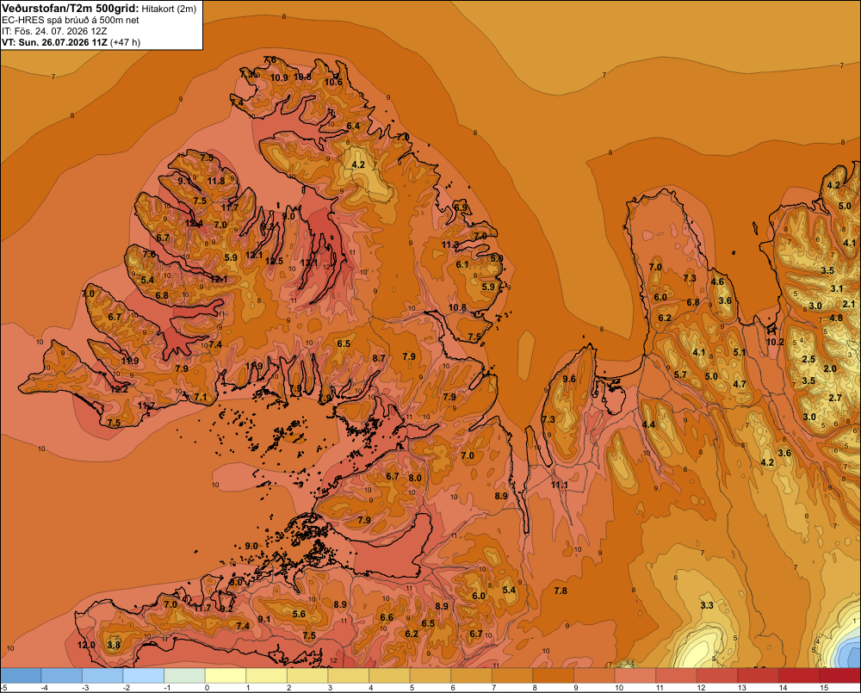The width and height of the screenshot is (861, 693).
Task: Choose the orange 7 to 8 legend swatch
Action: click(x=512, y=676)
